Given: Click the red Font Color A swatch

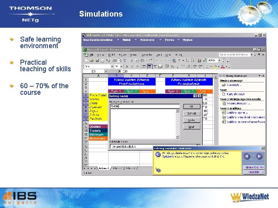Looking at the screenshot, I should point(223,67).
